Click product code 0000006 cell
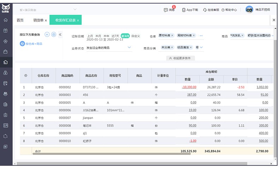 click(x=67, y=110)
